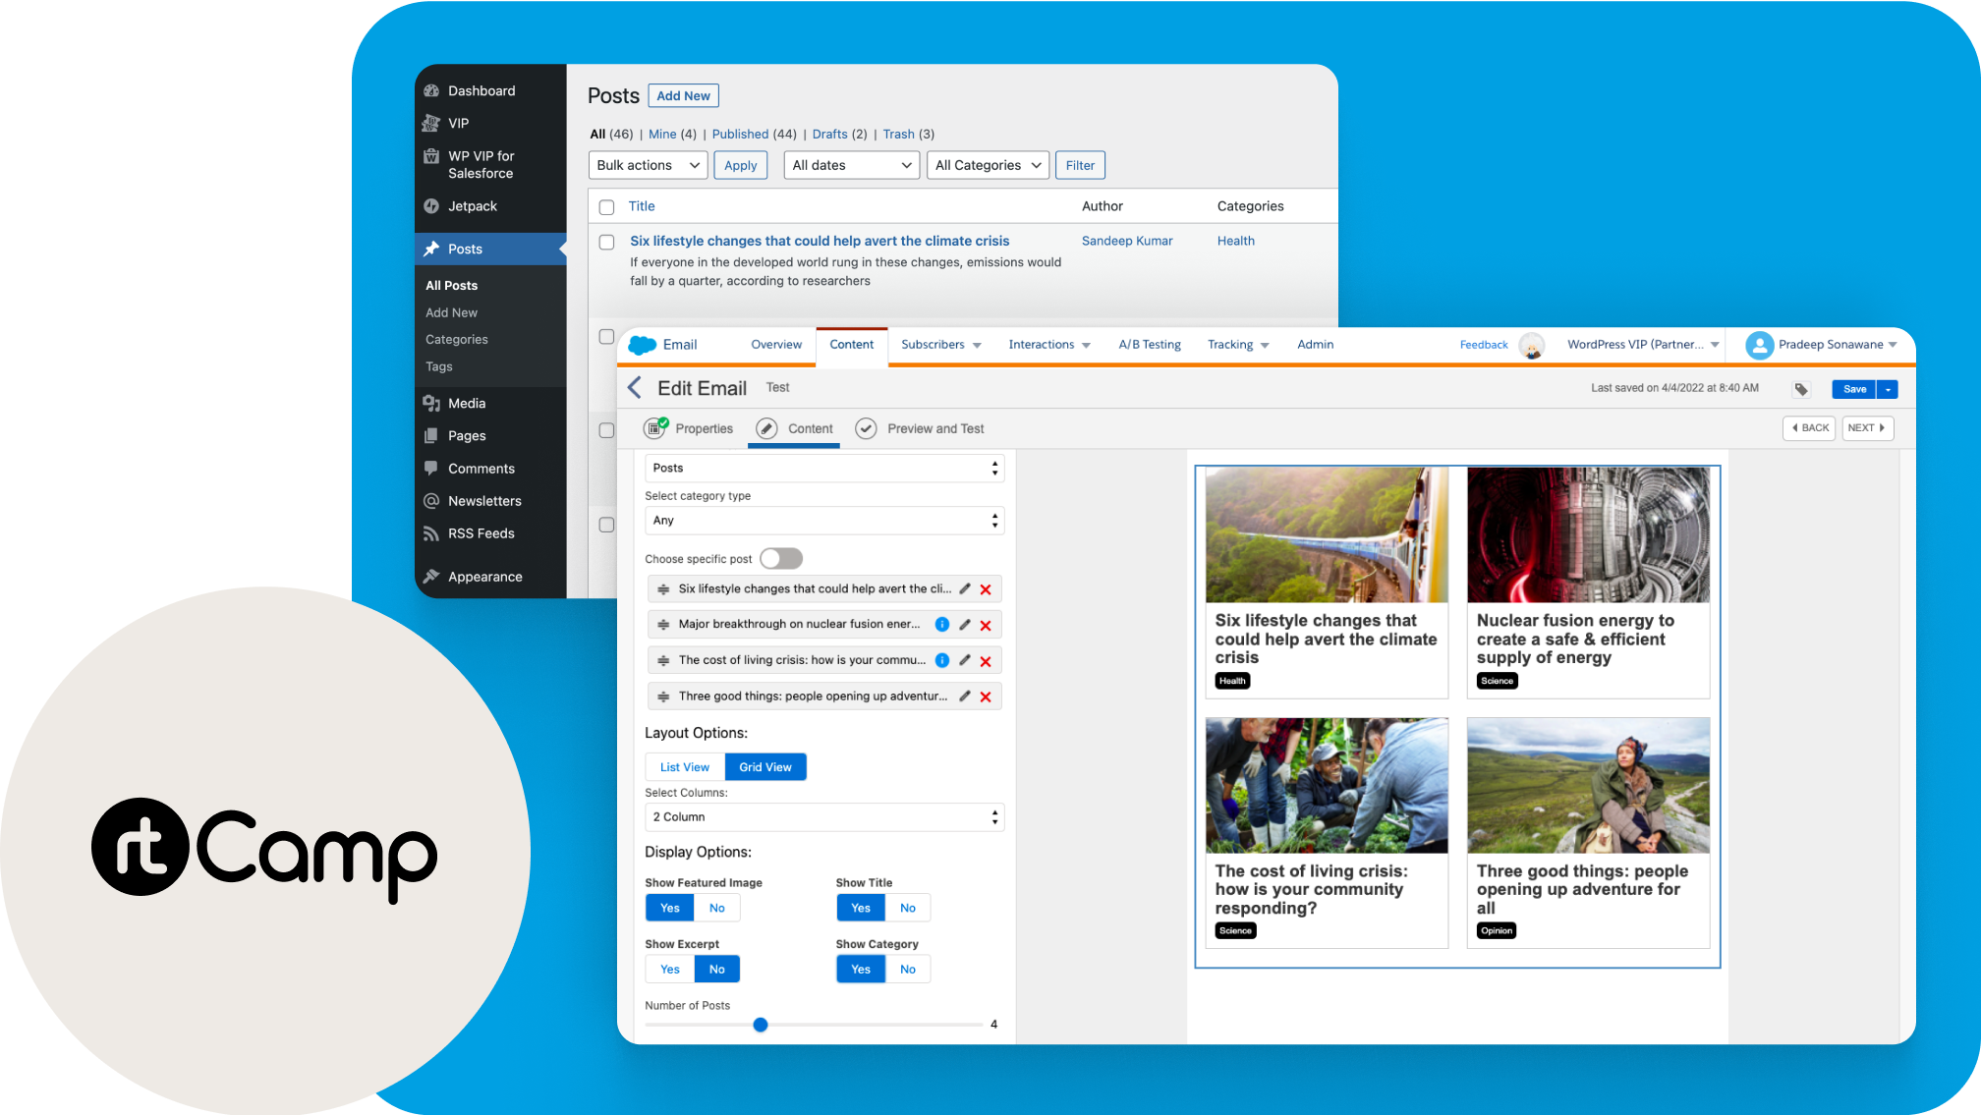Viewport: 1981px width, 1115px height.
Task: Set Show Category to No
Action: pos(908,969)
